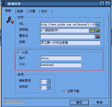This screenshot has height=107, width=112.
Task: Select the 协议 protocol tab
Action: tap(46, 11)
